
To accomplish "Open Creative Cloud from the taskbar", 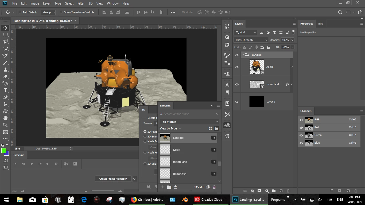I will pyautogui.click(x=208, y=200).
